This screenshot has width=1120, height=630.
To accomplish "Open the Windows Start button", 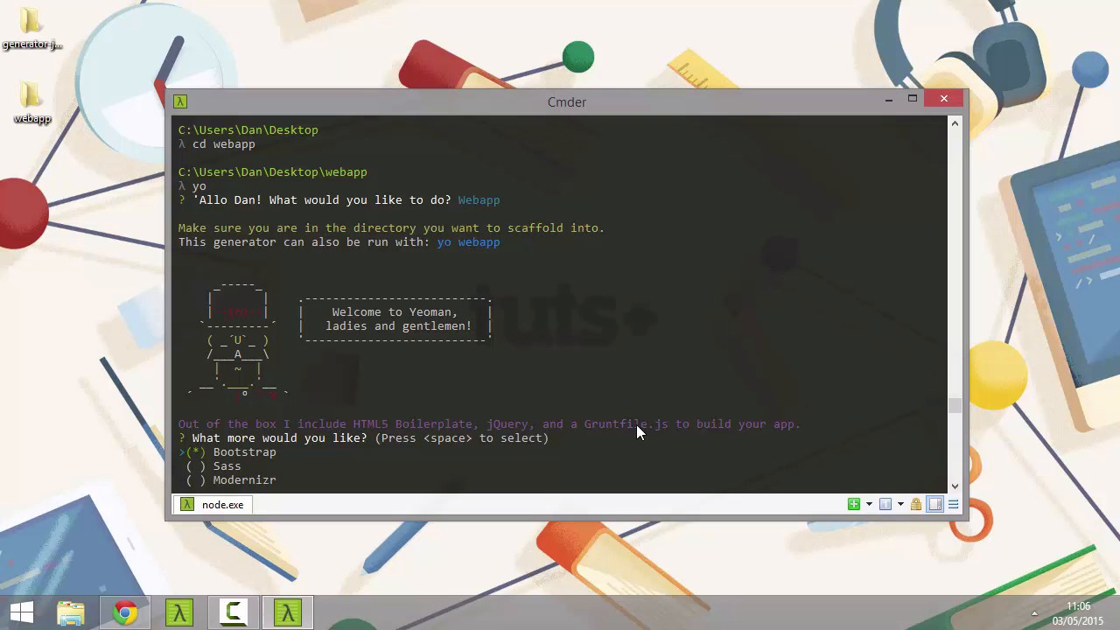I will click(x=22, y=612).
